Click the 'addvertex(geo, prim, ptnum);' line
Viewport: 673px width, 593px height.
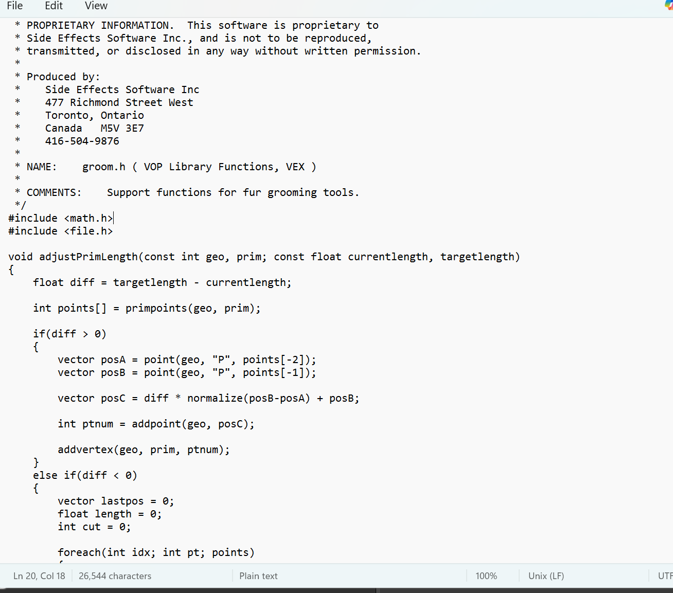[x=144, y=450]
